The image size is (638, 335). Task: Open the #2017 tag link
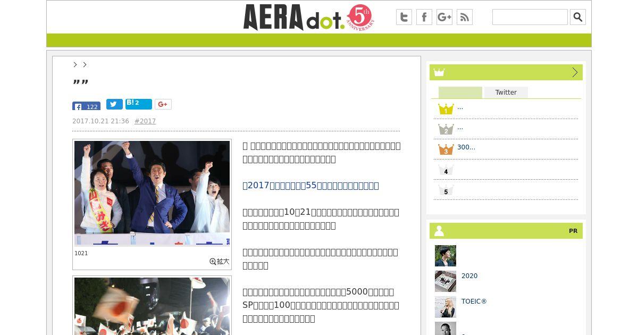[x=145, y=121]
